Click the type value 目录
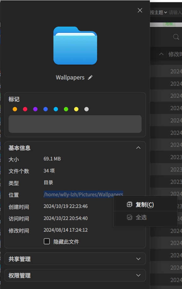Viewport: 182px width, 289px height. click(x=48, y=182)
